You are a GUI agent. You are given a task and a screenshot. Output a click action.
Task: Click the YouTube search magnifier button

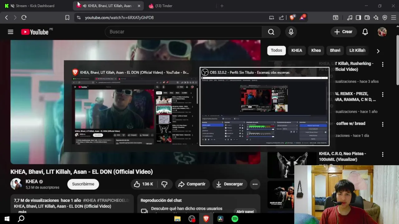pyautogui.click(x=271, y=32)
